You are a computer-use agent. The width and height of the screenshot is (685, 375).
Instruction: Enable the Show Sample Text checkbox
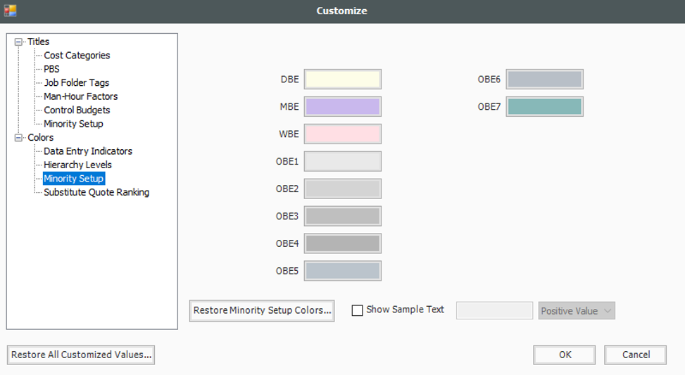[357, 310]
